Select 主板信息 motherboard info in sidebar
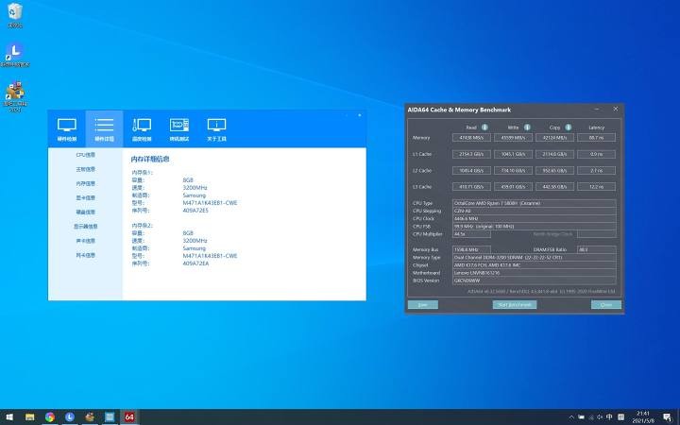The width and height of the screenshot is (680, 425). coord(85,169)
